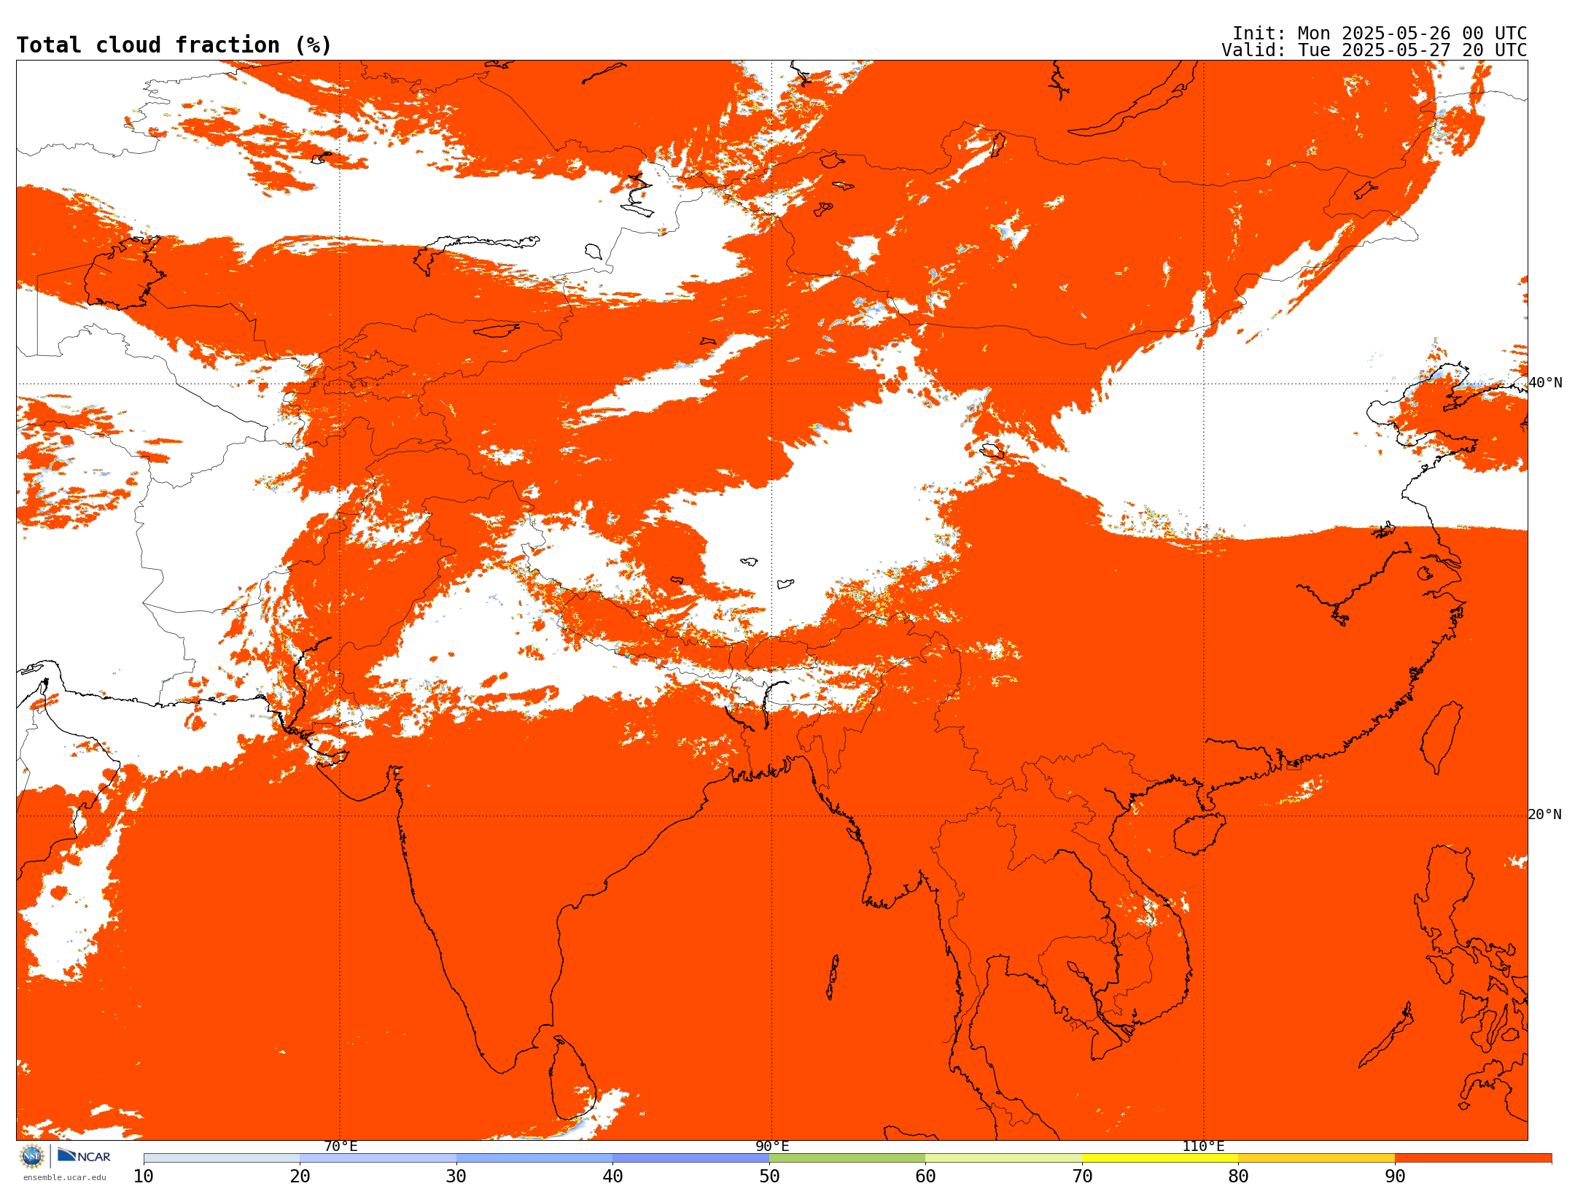1575x1186 pixels.
Task: Click the 70°E longitude label
Action: [341, 1147]
